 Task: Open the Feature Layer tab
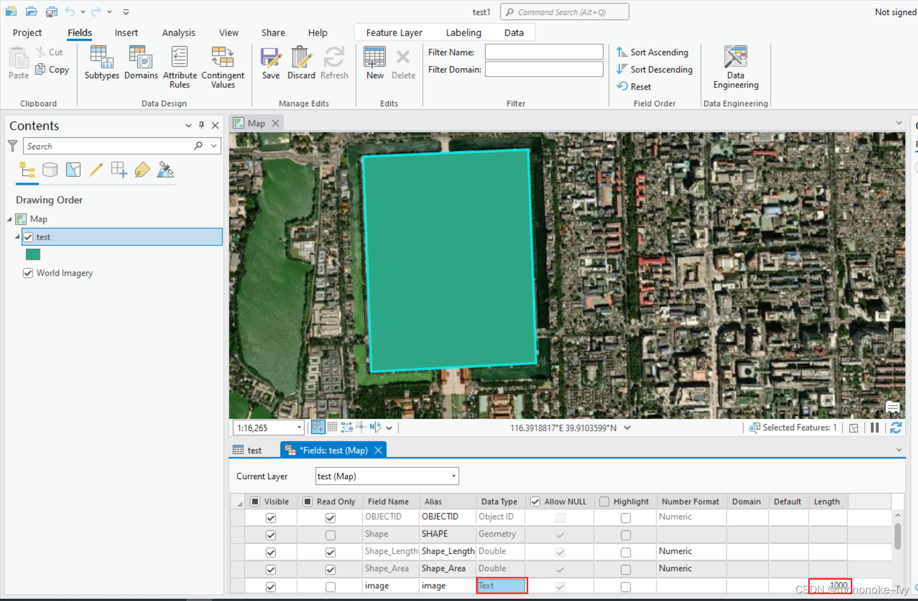394,33
